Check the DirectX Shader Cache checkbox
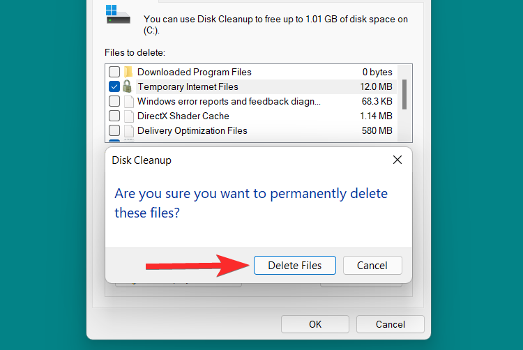 tap(114, 116)
